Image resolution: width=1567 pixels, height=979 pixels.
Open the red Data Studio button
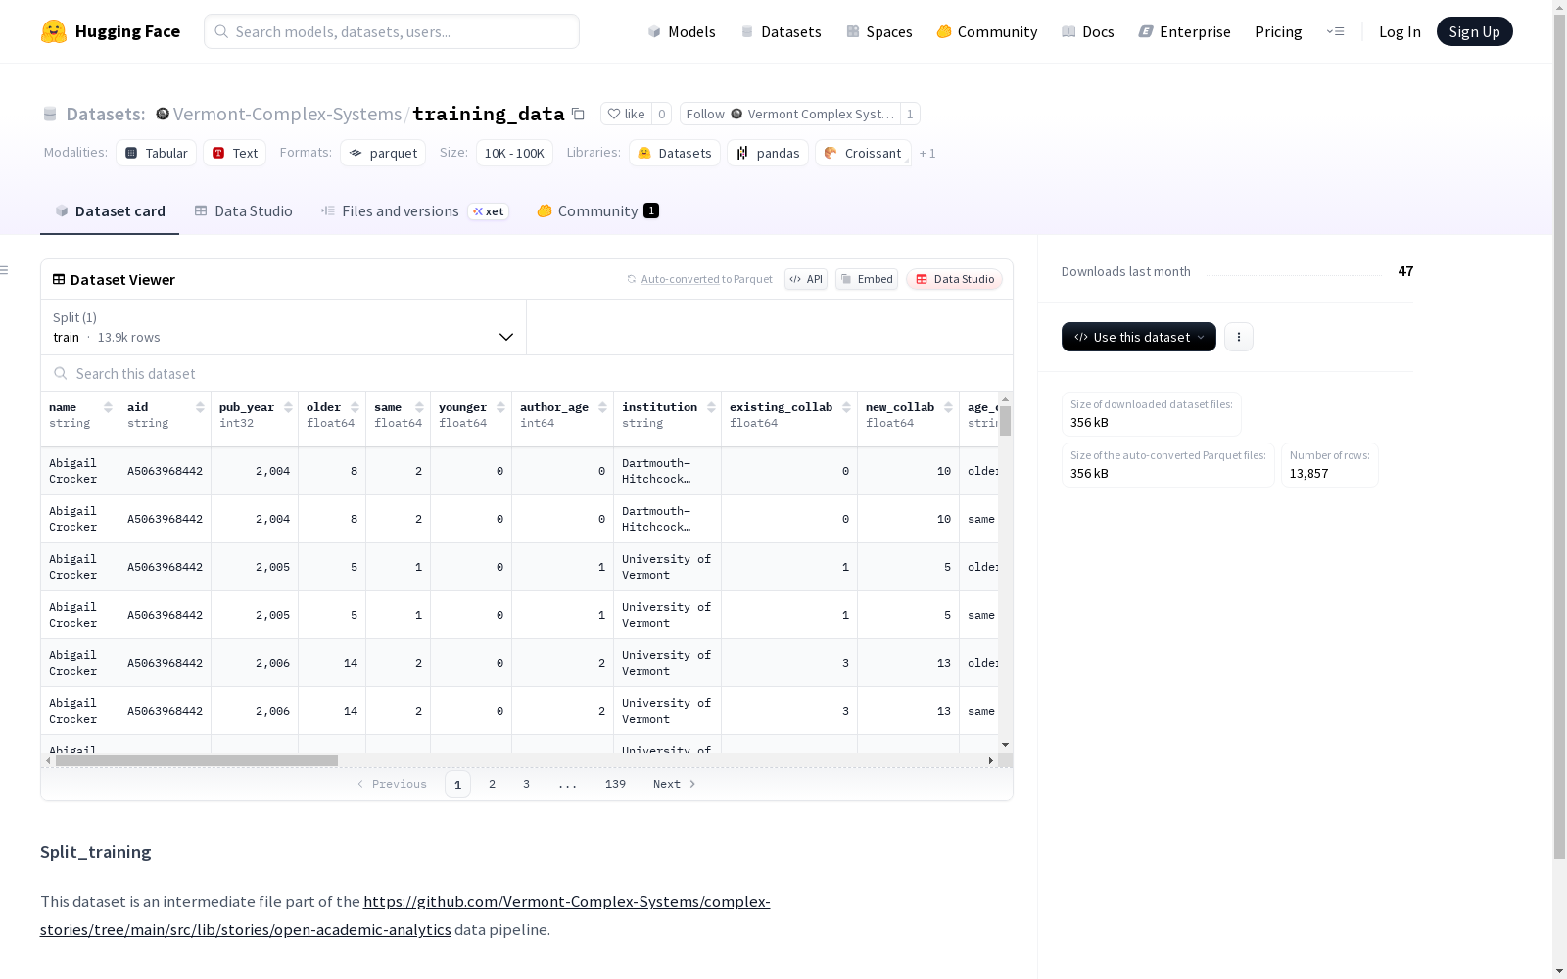coord(954,279)
